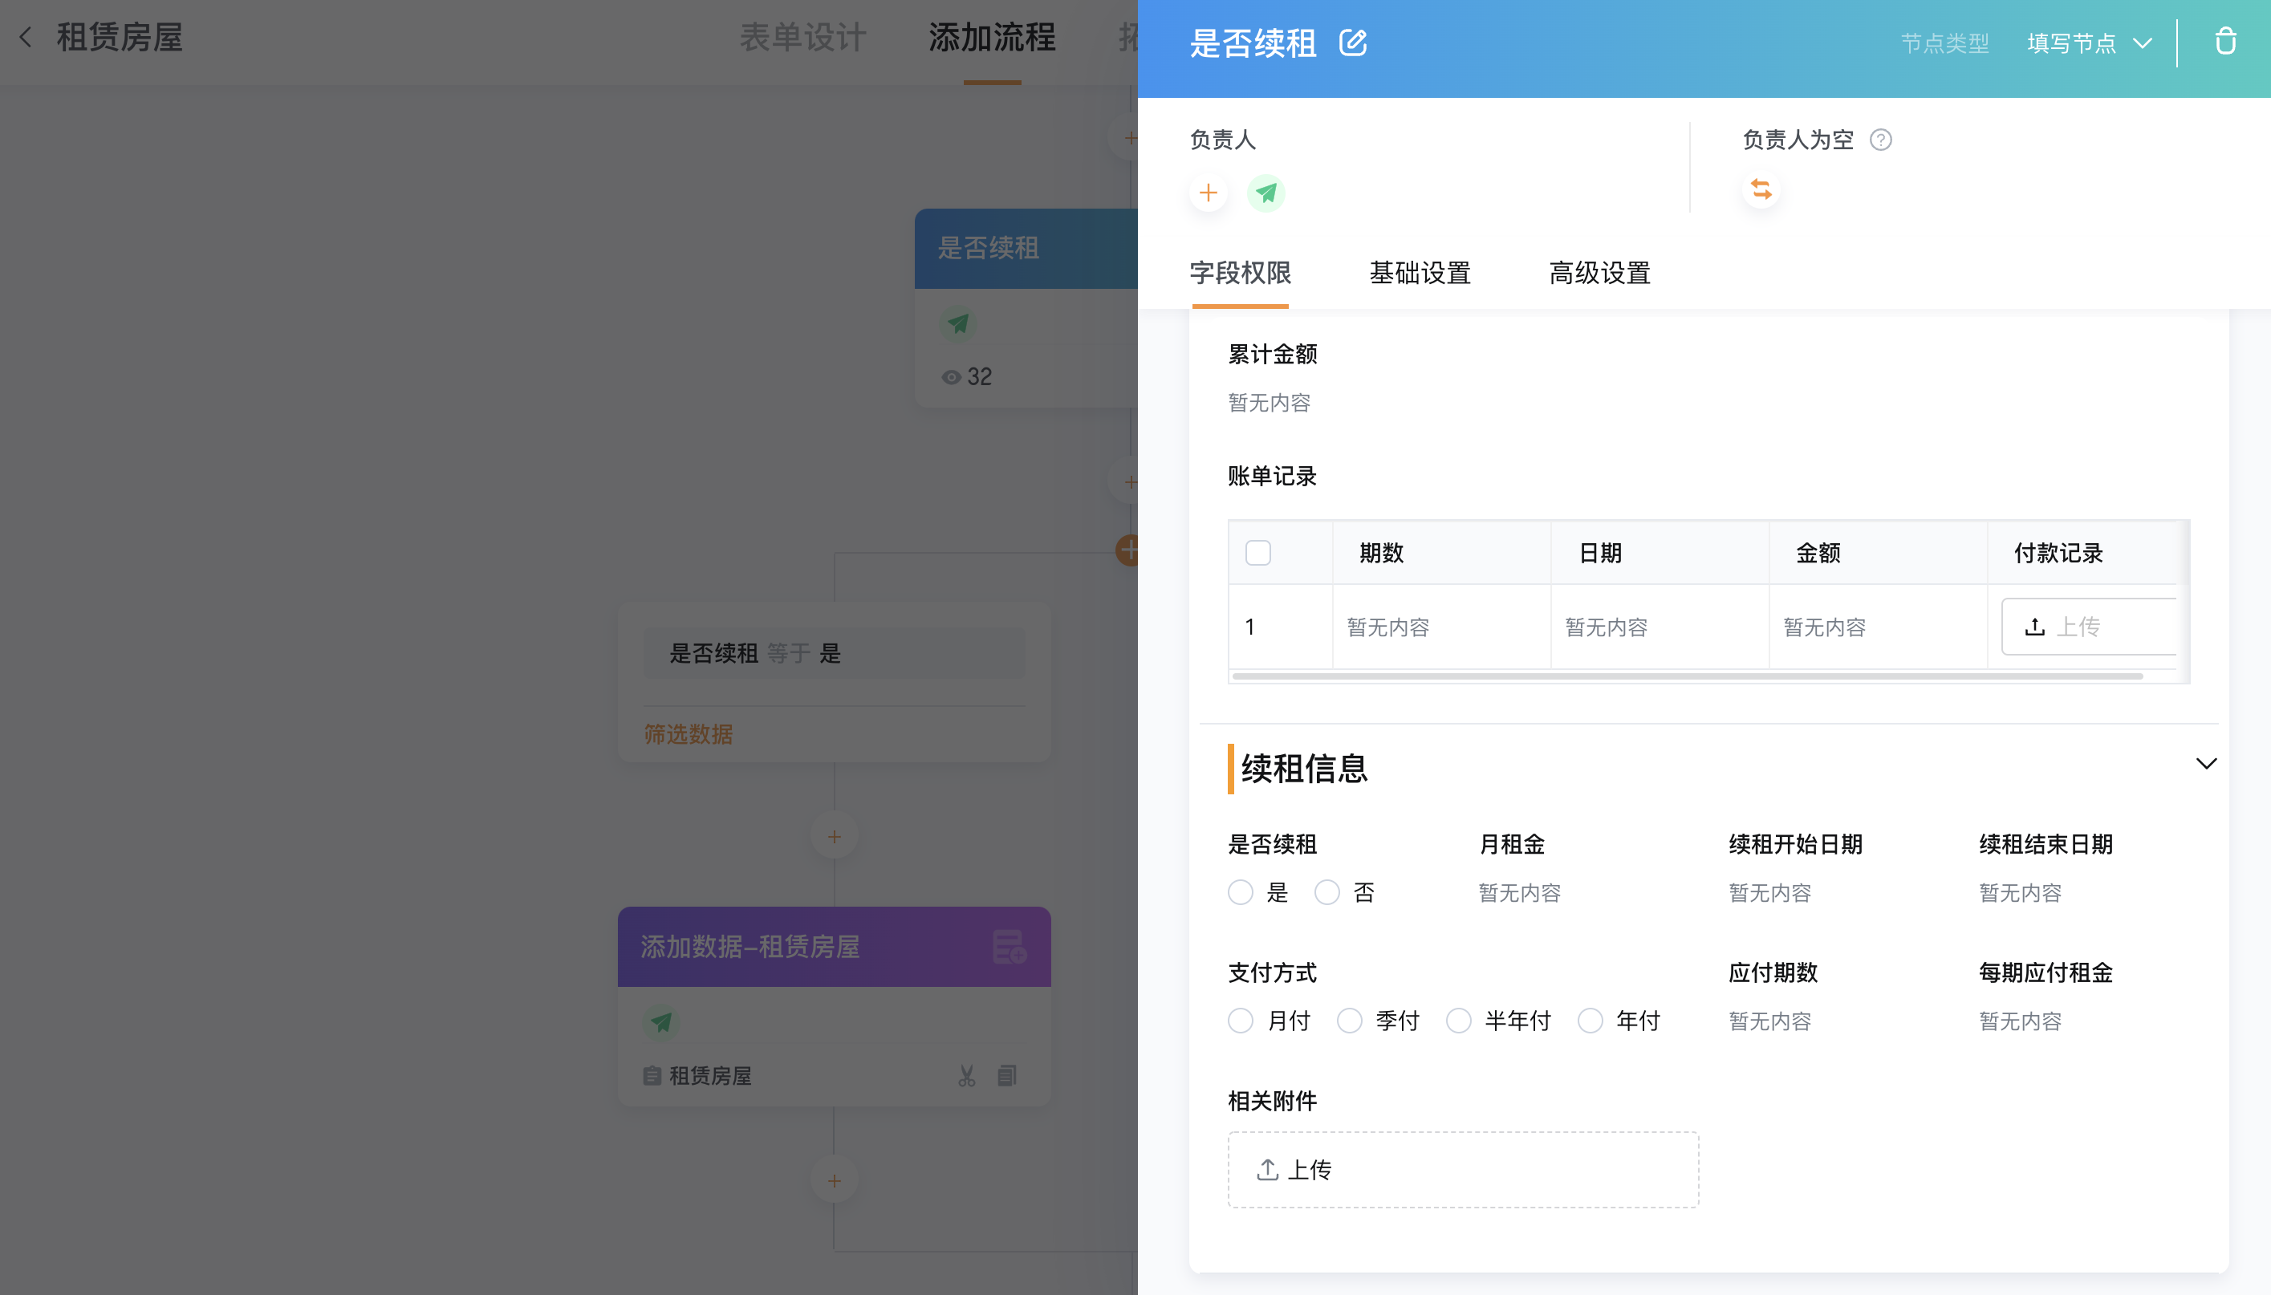The image size is (2271, 1295).
Task: Click the copy icon in the 租赁房屋 row
Action: 1007,1075
